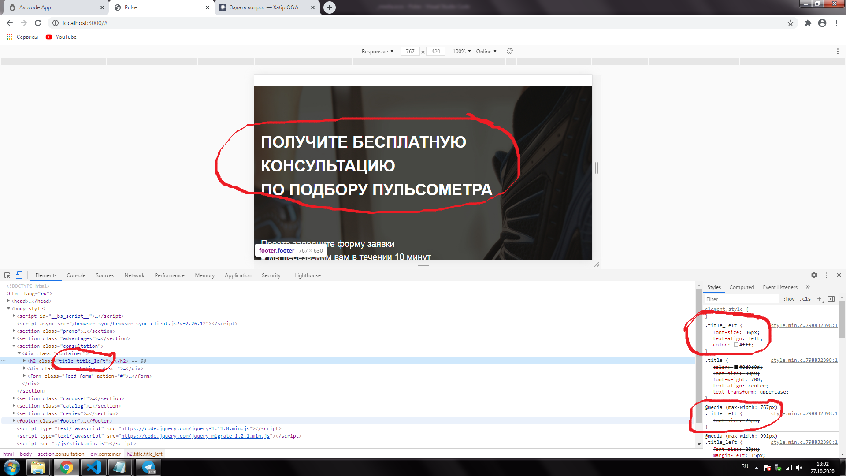Open style.min.css source for .title rule

pos(804,360)
